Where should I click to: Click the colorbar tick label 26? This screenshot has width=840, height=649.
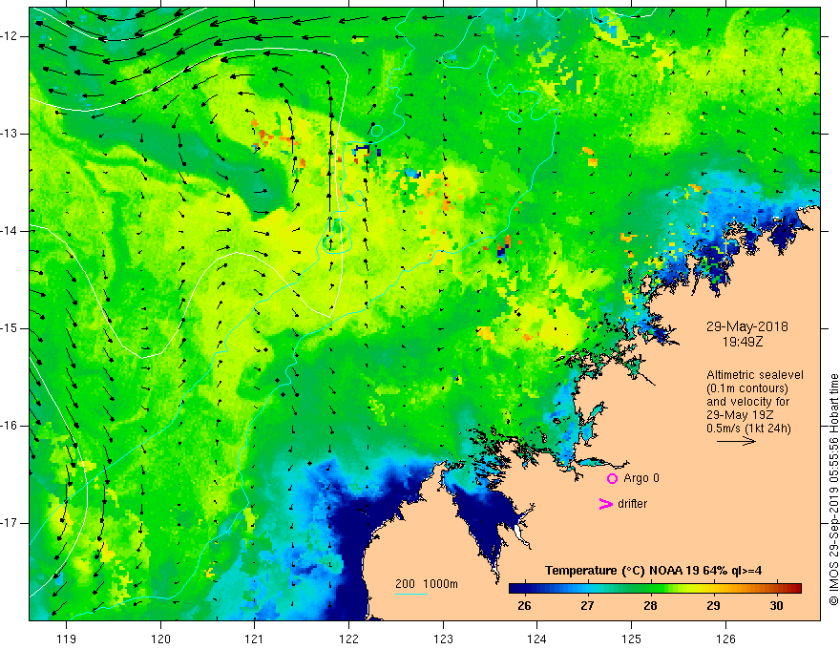pos(524,606)
